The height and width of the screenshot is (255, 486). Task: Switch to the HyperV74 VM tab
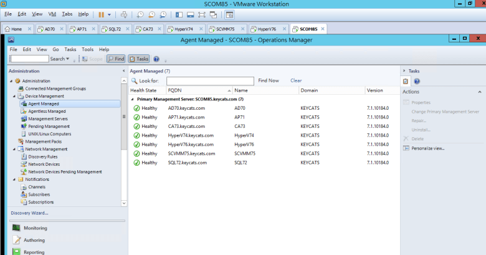pos(183,29)
